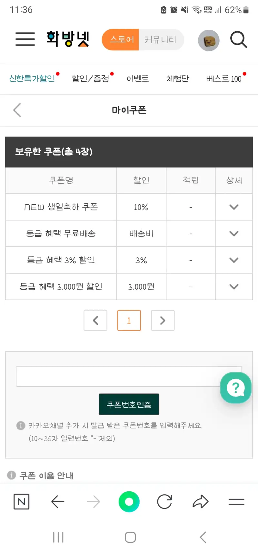258x554 pixels.
Task: Expand details for 등급 혜택 무료배송
Action: coord(234,233)
